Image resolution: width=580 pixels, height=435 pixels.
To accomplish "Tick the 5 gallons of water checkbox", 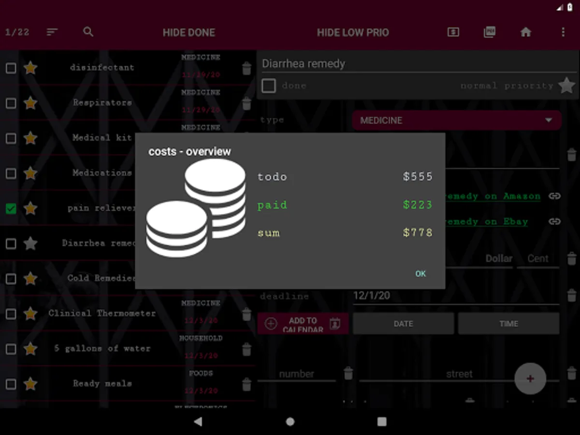I will [11, 348].
